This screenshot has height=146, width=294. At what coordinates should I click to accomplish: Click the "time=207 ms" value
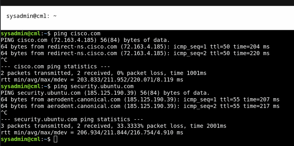pos(261,99)
